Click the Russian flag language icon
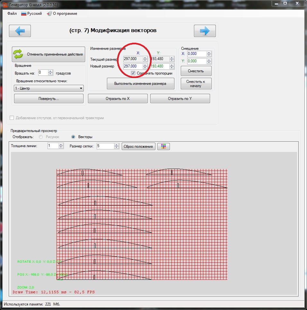The width and height of the screenshot is (307, 310). pyautogui.click(x=24, y=13)
